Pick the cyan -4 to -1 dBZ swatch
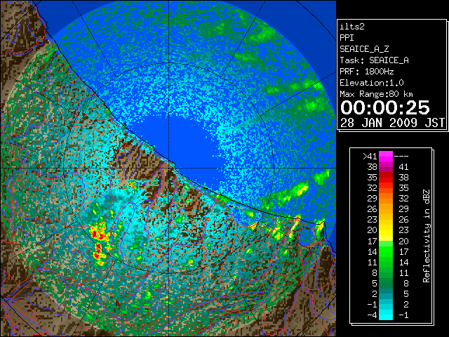 click(386, 315)
